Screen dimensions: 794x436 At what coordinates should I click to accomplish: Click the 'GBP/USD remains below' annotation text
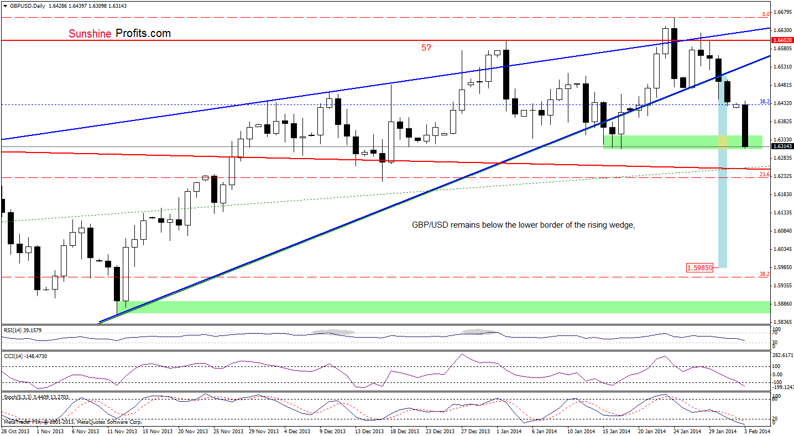(523, 225)
